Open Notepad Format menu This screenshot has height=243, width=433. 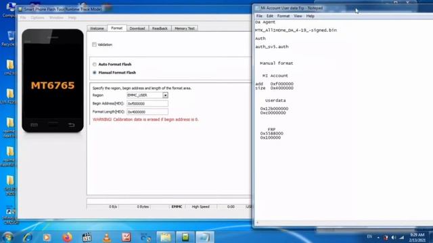(283, 16)
